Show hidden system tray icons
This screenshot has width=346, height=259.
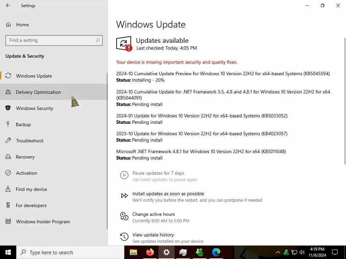(x=278, y=252)
